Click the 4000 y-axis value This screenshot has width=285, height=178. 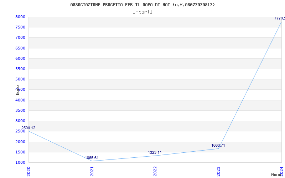point(20,100)
